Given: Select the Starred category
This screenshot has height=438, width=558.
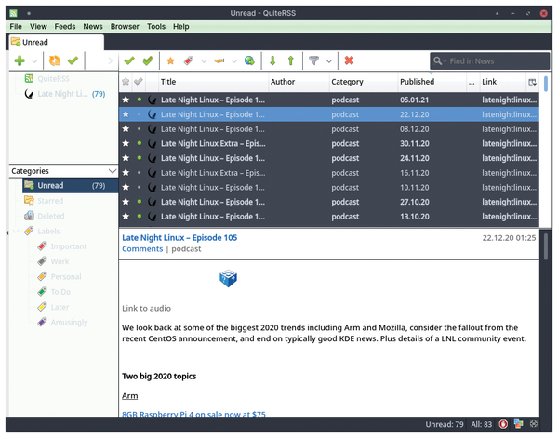Looking at the screenshot, I should (x=44, y=201).
